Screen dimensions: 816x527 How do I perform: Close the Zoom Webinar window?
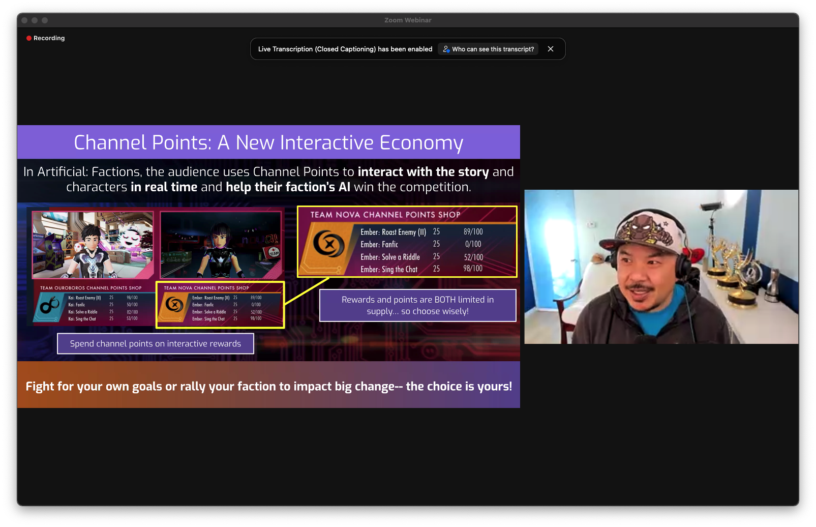[x=24, y=20]
